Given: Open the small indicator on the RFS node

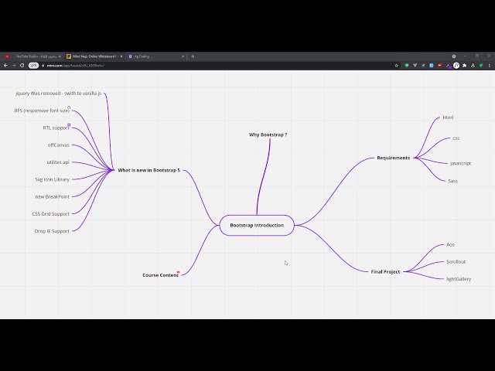Looking at the screenshot, I should 69,107.
